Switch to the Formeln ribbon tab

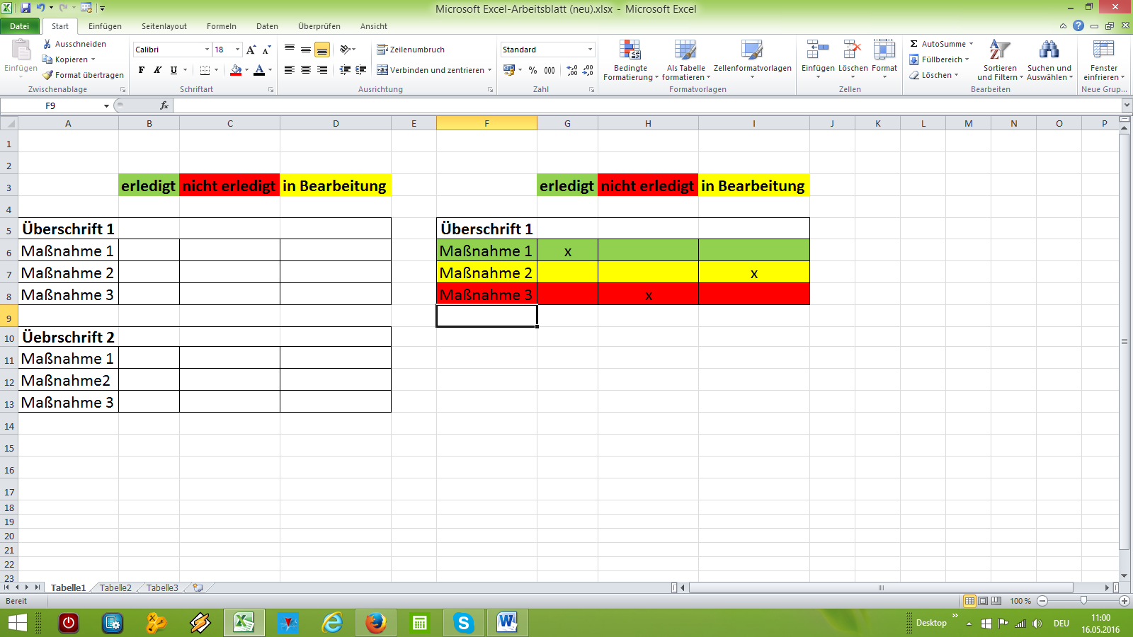[x=221, y=26]
